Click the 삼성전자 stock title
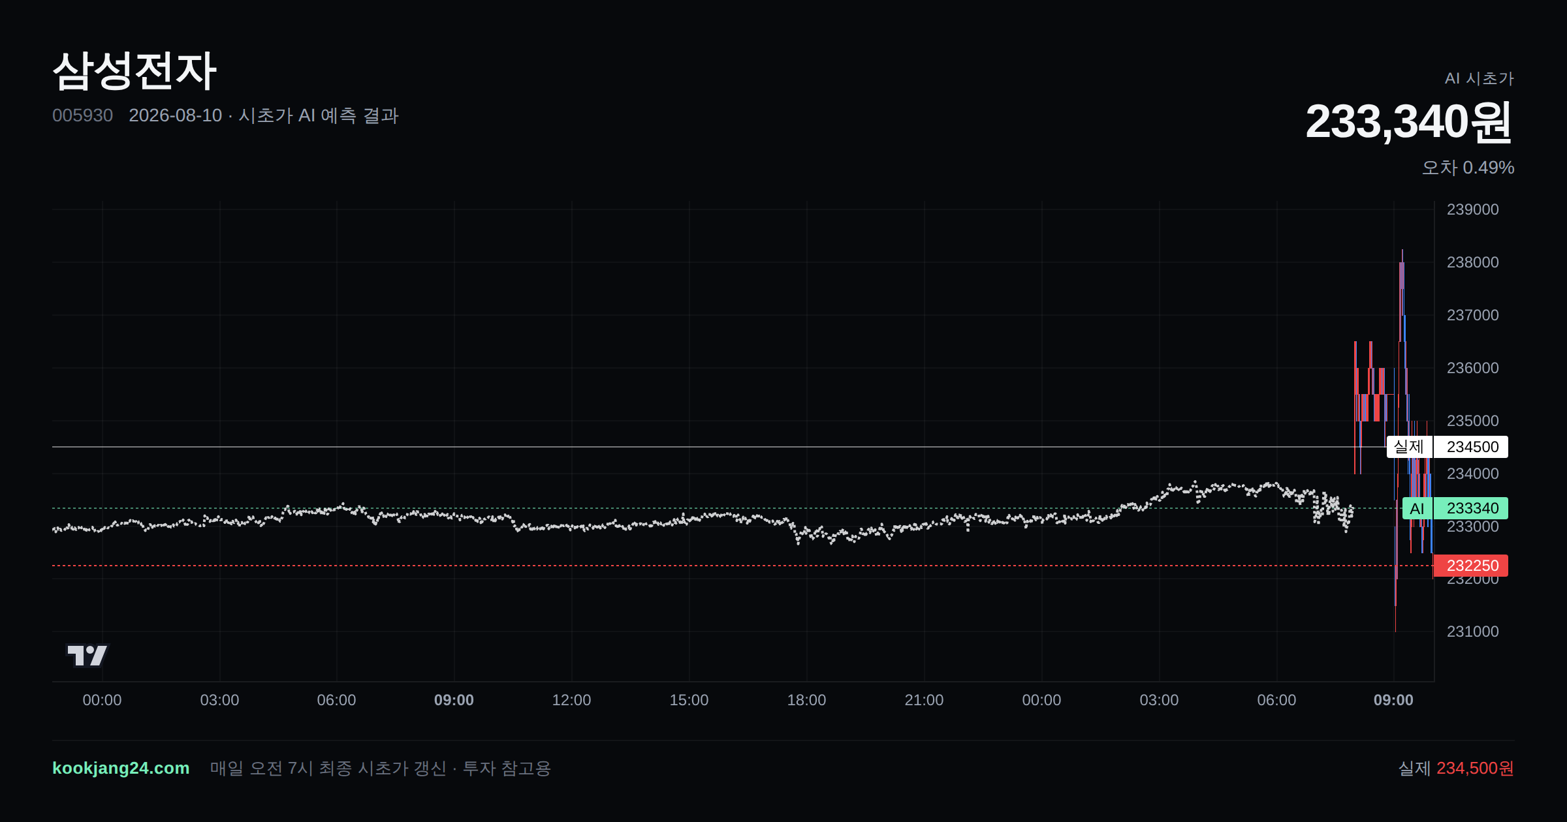Image resolution: width=1567 pixels, height=822 pixels. (135, 71)
